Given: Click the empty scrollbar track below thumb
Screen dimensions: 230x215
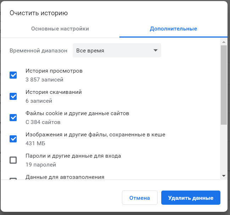Looking at the screenshot, I should click(224, 149).
